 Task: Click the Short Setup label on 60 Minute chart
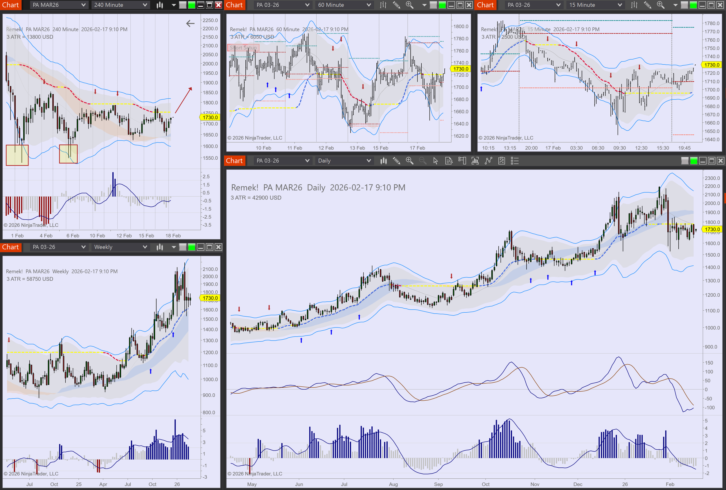pos(243,48)
